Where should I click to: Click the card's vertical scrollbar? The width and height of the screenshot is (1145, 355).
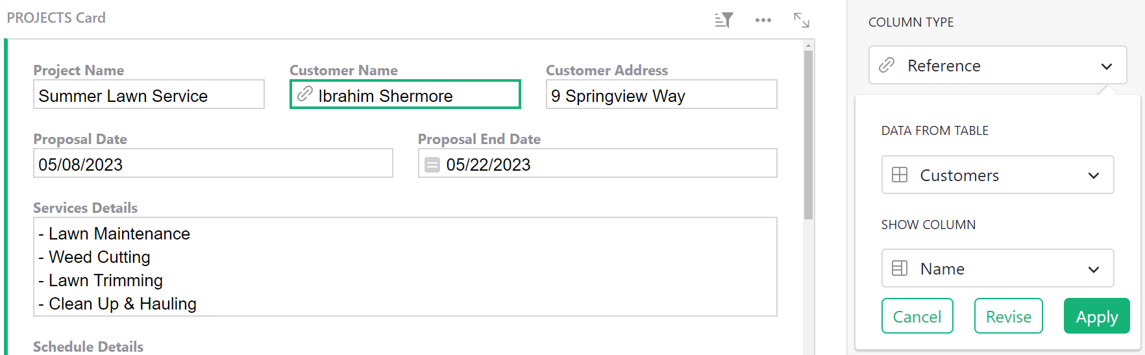(x=808, y=135)
